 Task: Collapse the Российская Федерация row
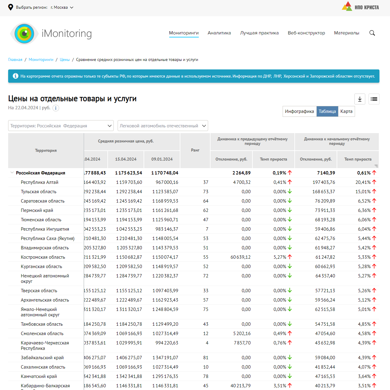coord(12,173)
